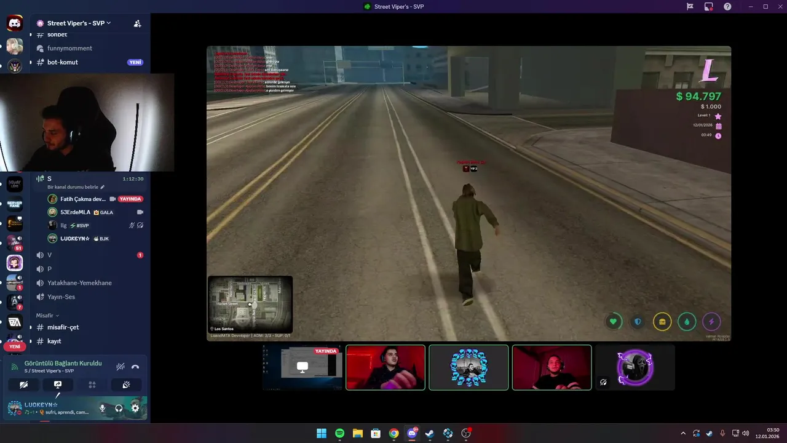The height and width of the screenshot is (443, 787).
Task: Open the server icon with 51 badge
Action: coord(15,242)
